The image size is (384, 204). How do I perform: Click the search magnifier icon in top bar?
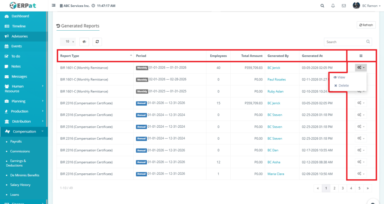coord(322,6)
